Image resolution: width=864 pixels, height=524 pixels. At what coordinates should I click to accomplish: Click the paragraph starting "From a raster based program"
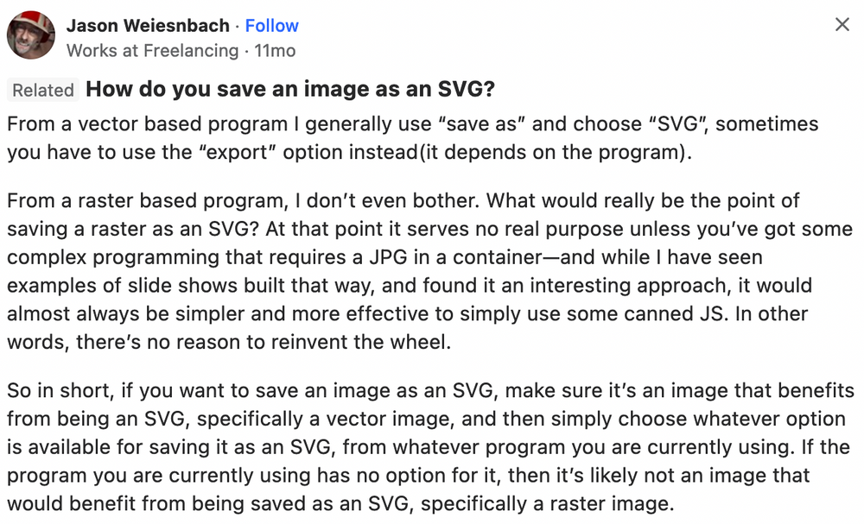[x=429, y=271]
